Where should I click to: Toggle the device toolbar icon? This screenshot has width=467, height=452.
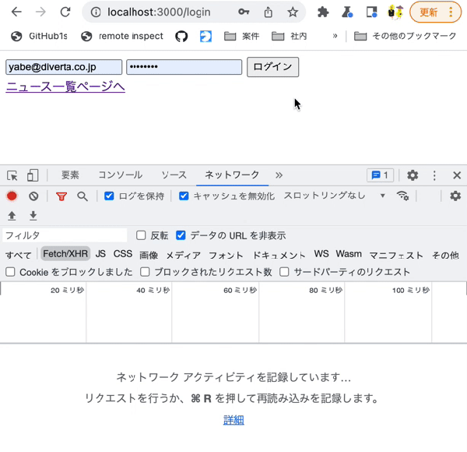pos(33,175)
